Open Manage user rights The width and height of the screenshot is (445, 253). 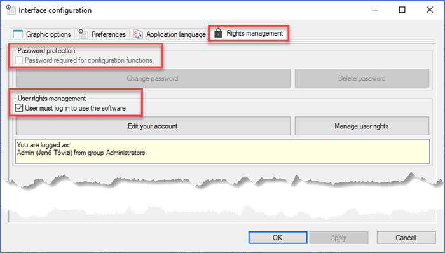tap(362, 126)
